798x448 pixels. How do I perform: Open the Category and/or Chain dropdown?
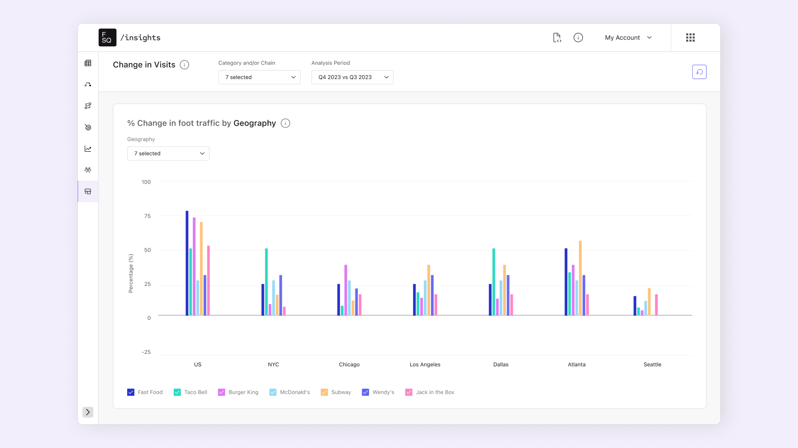[x=259, y=77]
